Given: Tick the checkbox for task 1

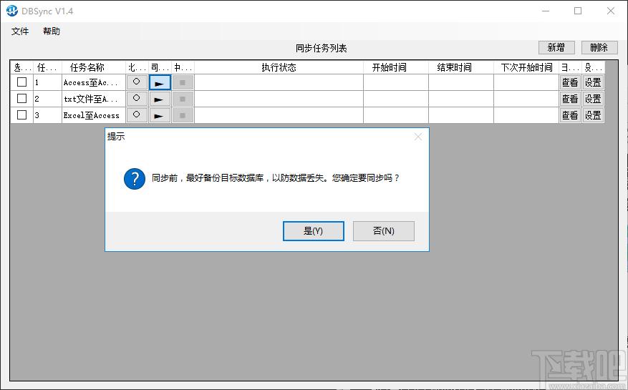Looking at the screenshot, I should [x=21, y=82].
